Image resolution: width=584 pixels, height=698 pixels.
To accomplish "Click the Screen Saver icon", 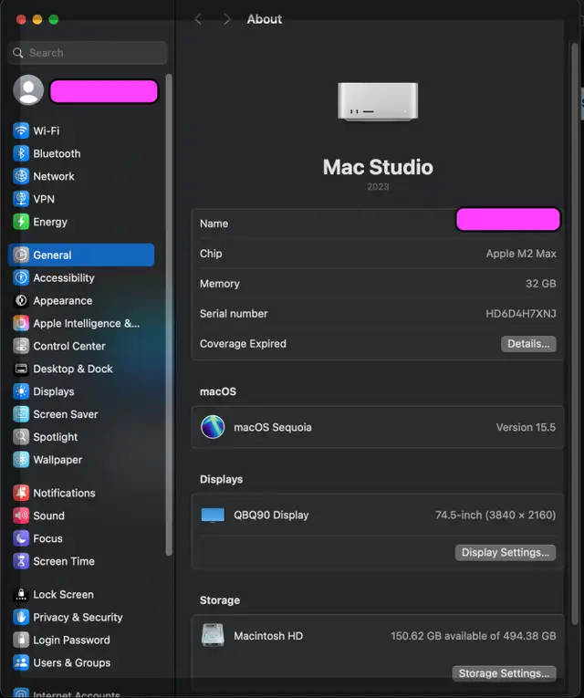I will pyautogui.click(x=21, y=414).
